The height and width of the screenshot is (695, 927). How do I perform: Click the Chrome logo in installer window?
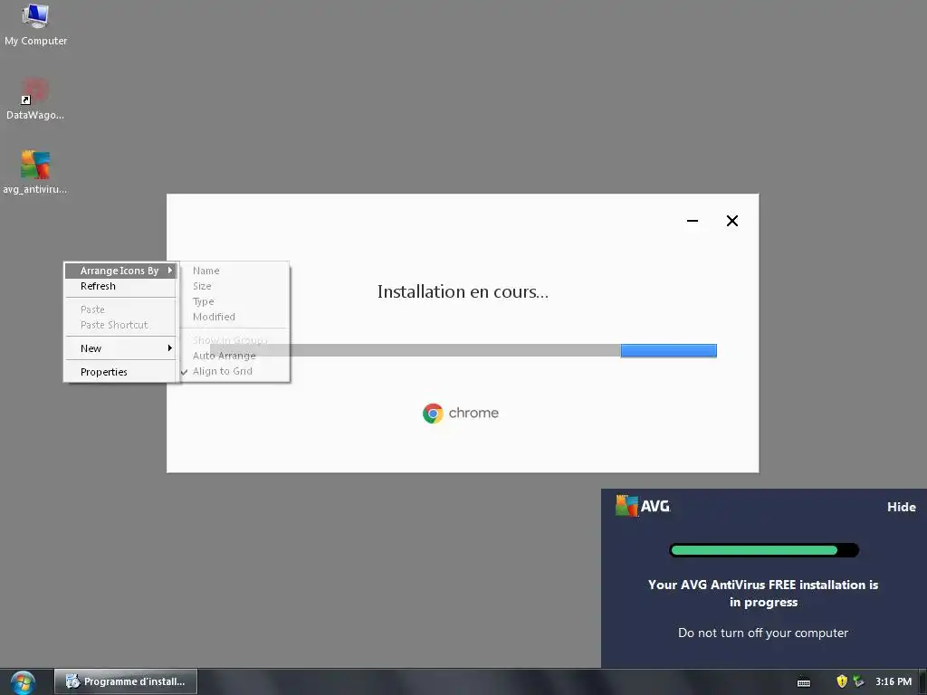[433, 413]
